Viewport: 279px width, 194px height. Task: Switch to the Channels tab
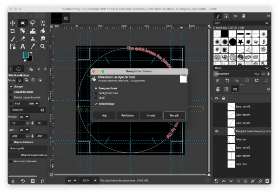click(x=226, y=89)
